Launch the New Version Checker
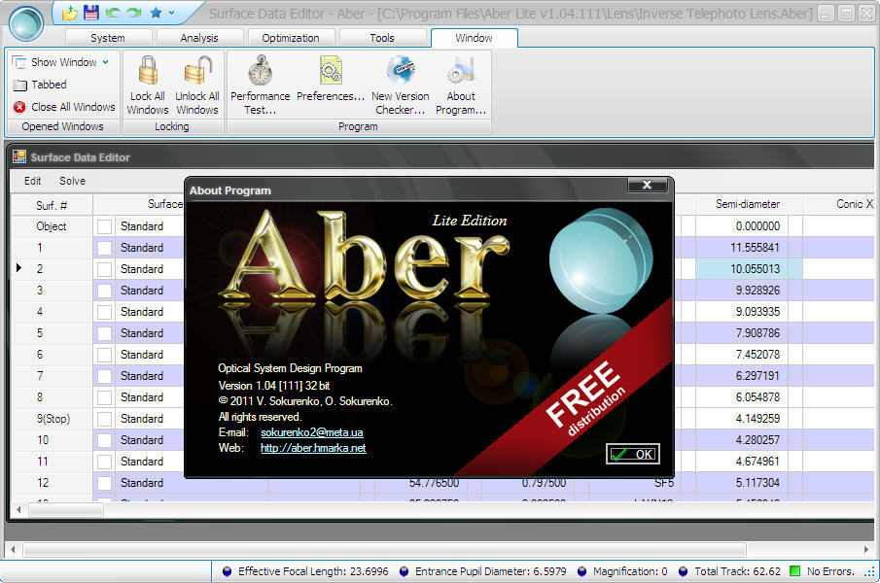880x583 pixels. [x=401, y=86]
